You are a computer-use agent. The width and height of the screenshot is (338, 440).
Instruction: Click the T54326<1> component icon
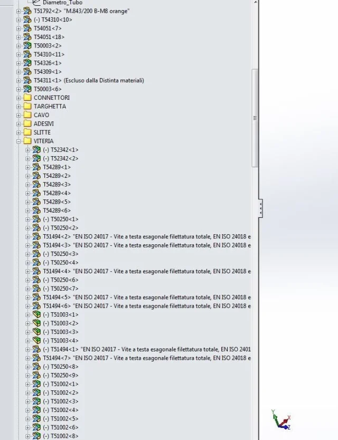click(x=27, y=63)
